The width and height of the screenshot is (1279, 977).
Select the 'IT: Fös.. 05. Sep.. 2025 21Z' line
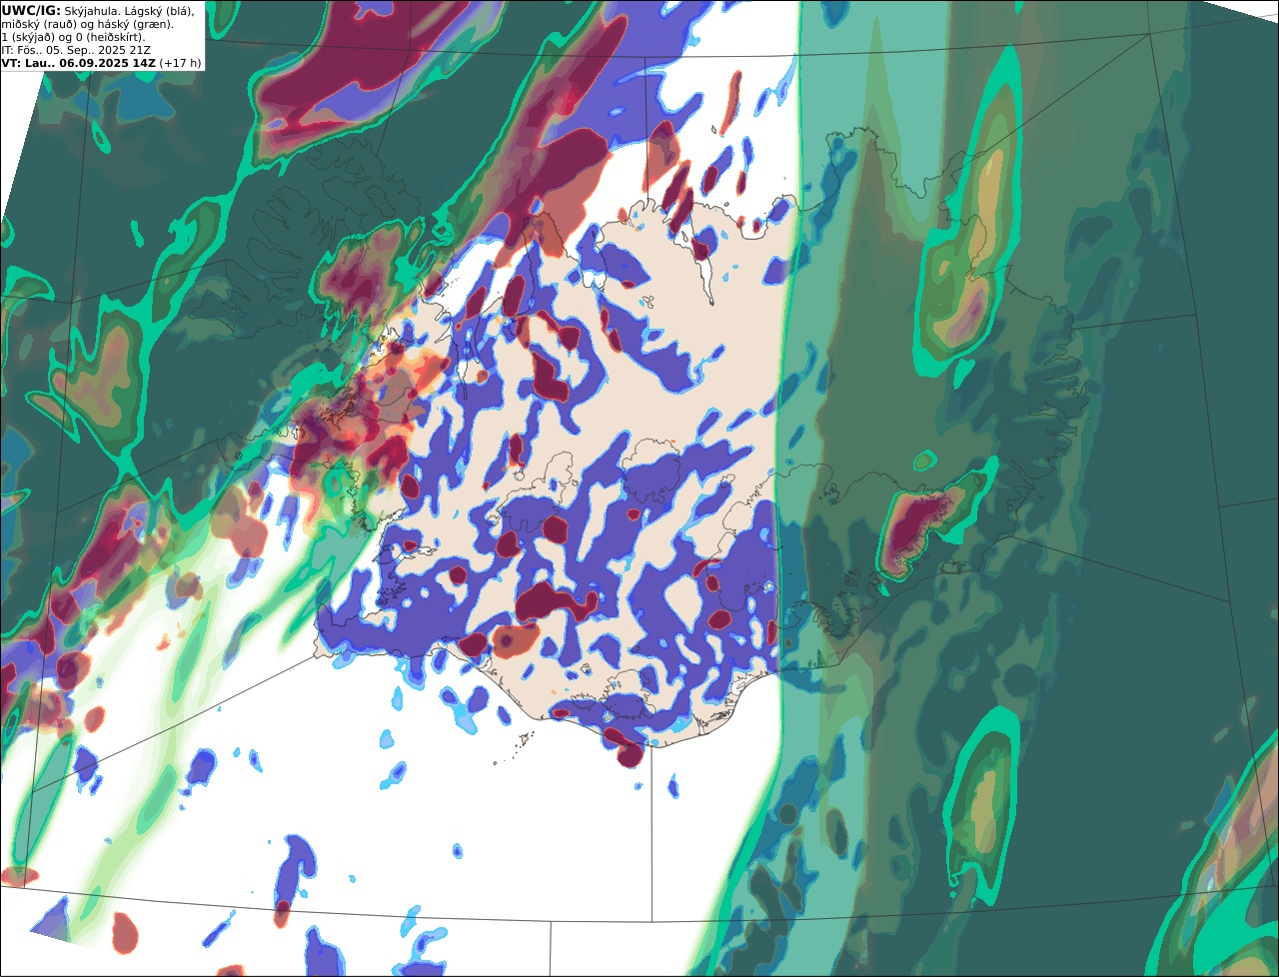pos(76,50)
